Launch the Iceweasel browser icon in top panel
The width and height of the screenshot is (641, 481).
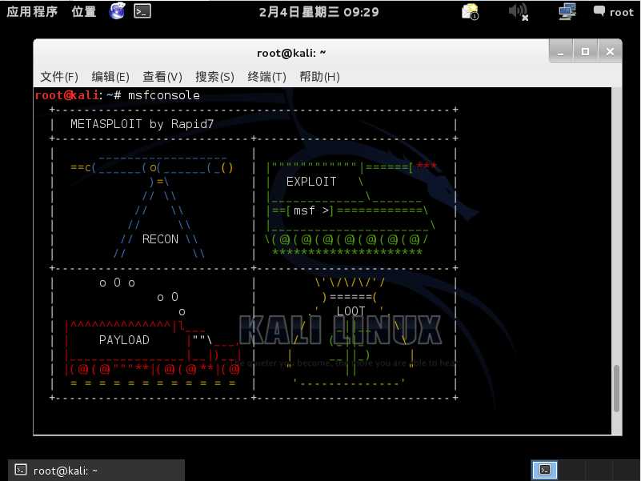point(117,10)
